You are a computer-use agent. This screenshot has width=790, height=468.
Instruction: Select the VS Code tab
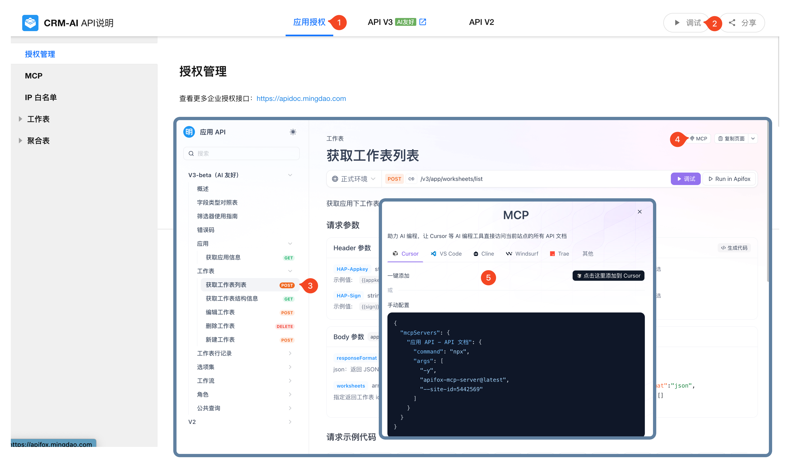(446, 253)
